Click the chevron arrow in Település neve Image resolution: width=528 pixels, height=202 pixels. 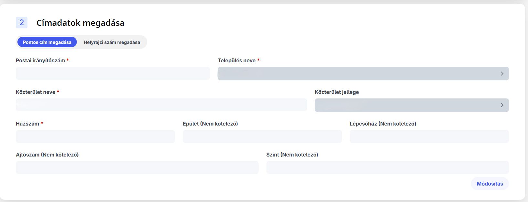502,74
